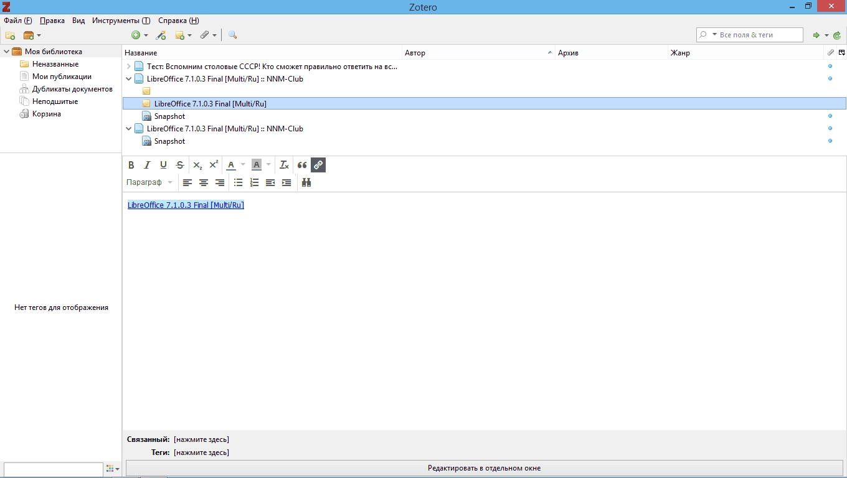The height and width of the screenshot is (478, 847).
Task: Focus the tag filter input field
Action: click(53, 469)
